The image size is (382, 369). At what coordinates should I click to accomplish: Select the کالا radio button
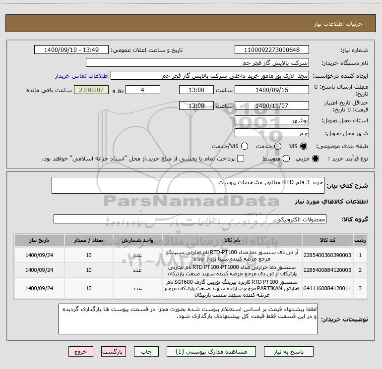[x=304, y=146]
